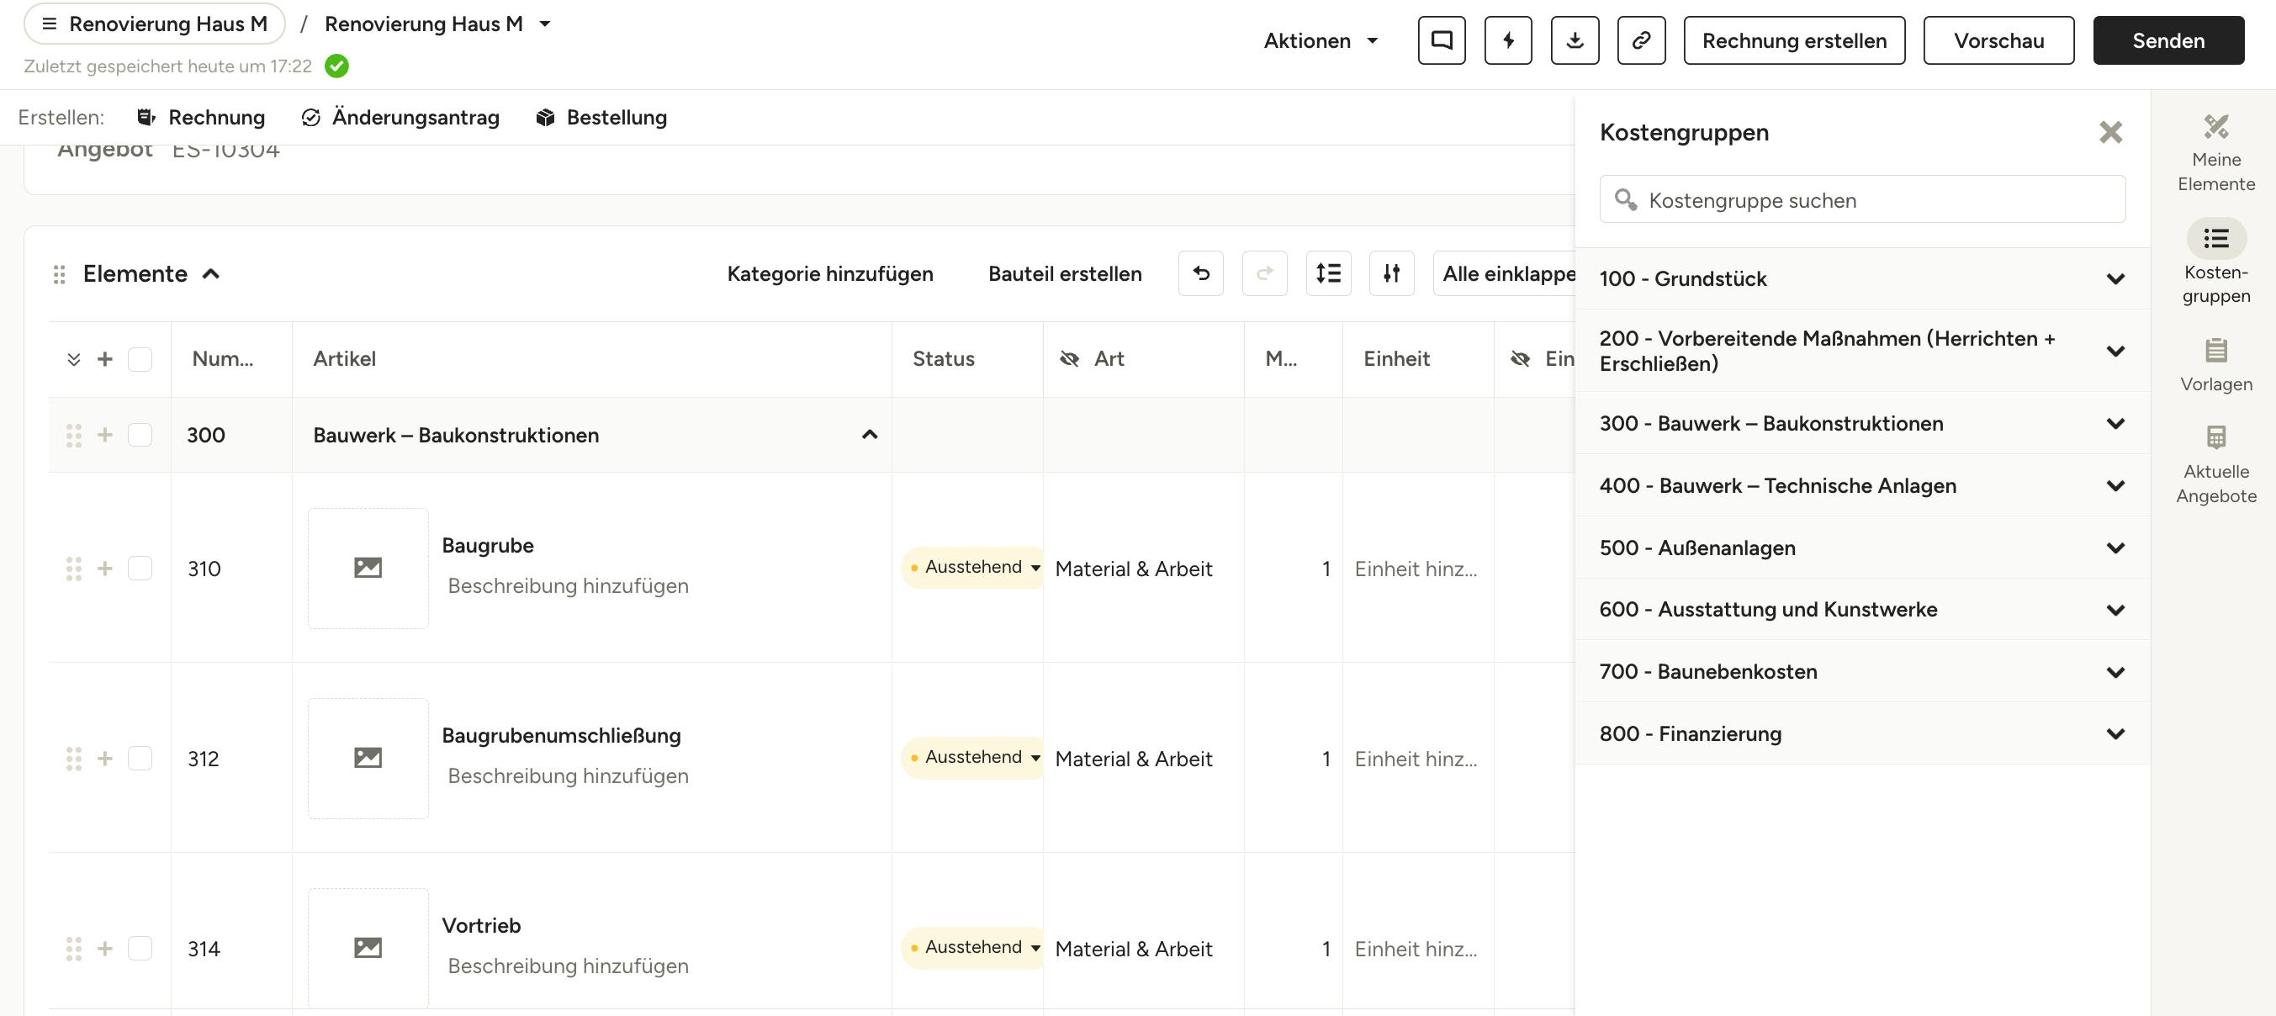
Task: Click the drag handle of row 300
Action: (x=74, y=435)
